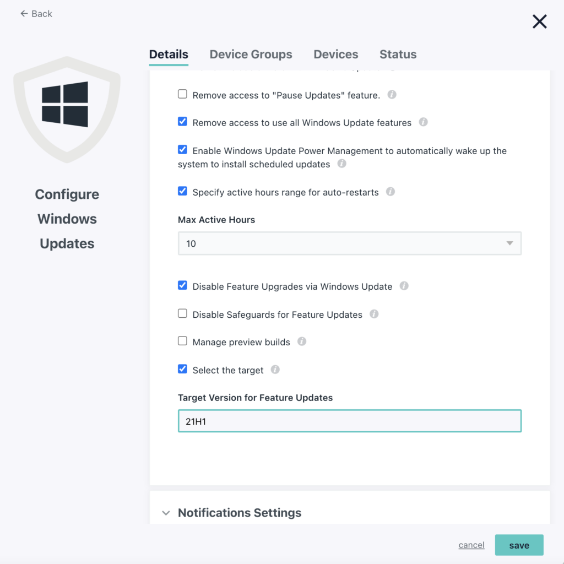Switch to the Details tab
The width and height of the screenshot is (564, 564).
169,55
